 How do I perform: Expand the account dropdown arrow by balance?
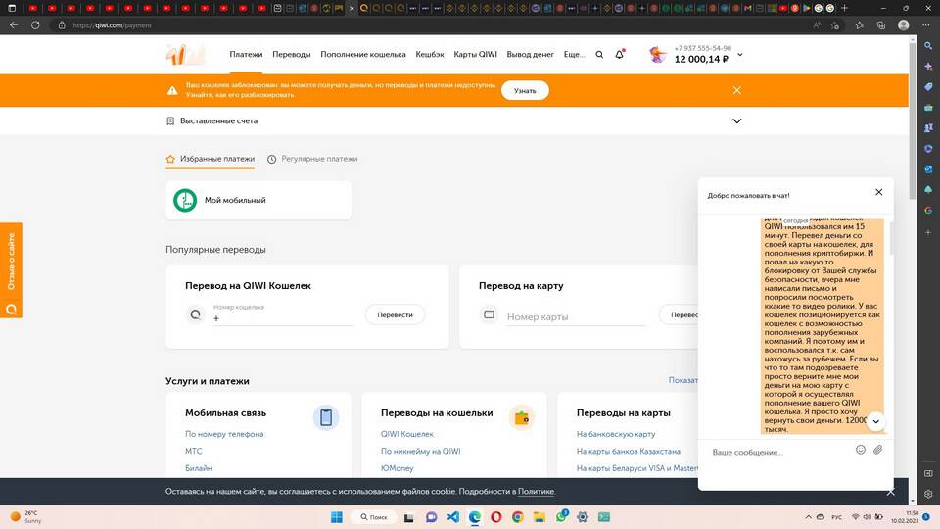(740, 55)
